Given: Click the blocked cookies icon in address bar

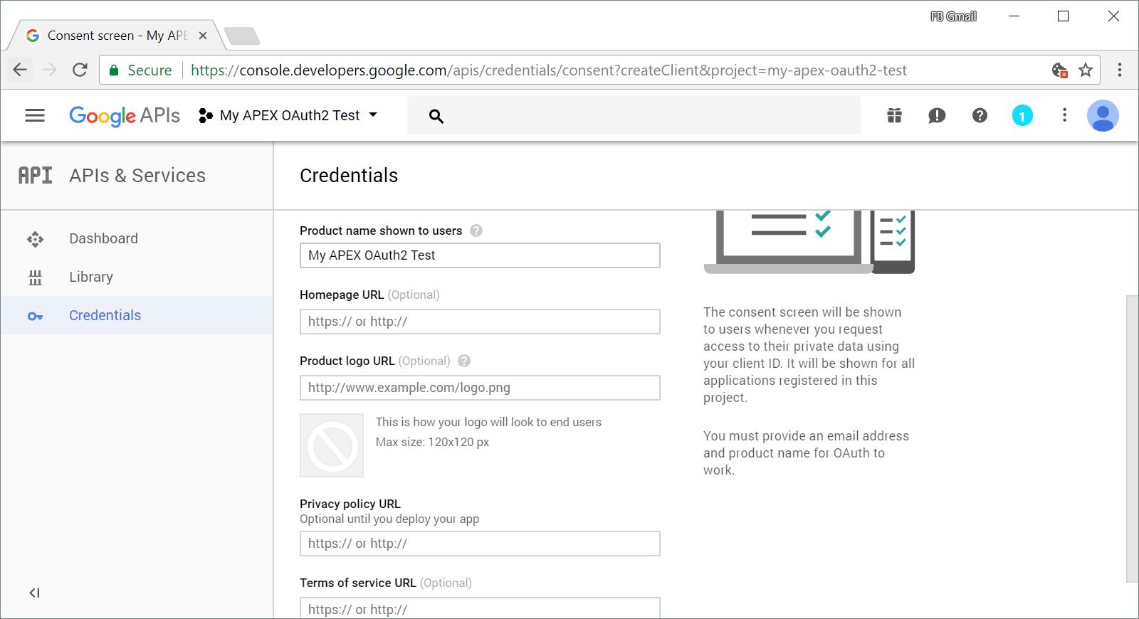Looking at the screenshot, I should [1060, 70].
